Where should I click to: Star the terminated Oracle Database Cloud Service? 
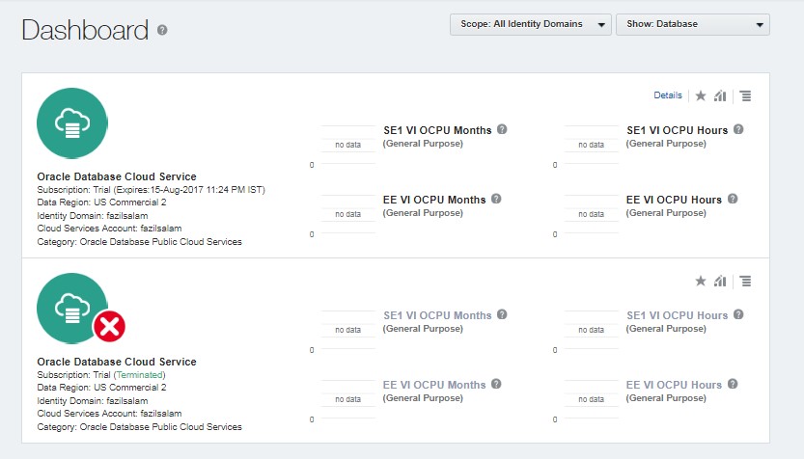pos(701,281)
